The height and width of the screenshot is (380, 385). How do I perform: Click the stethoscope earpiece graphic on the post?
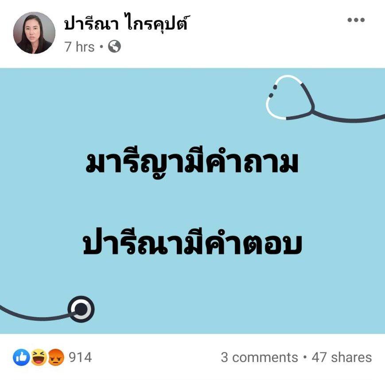(290, 97)
